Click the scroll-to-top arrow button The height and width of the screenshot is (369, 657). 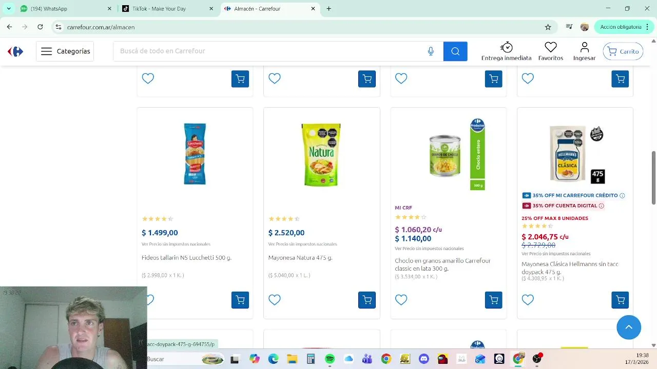click(629, 327)
